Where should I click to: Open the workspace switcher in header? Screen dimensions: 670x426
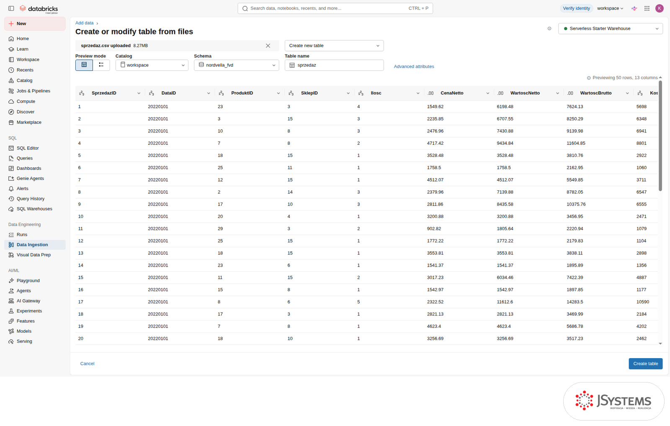tap(610, 8)
